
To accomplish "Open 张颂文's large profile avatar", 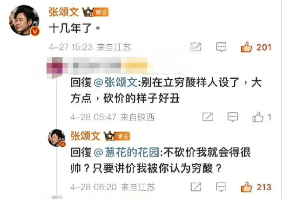I will tap(24, 20).
